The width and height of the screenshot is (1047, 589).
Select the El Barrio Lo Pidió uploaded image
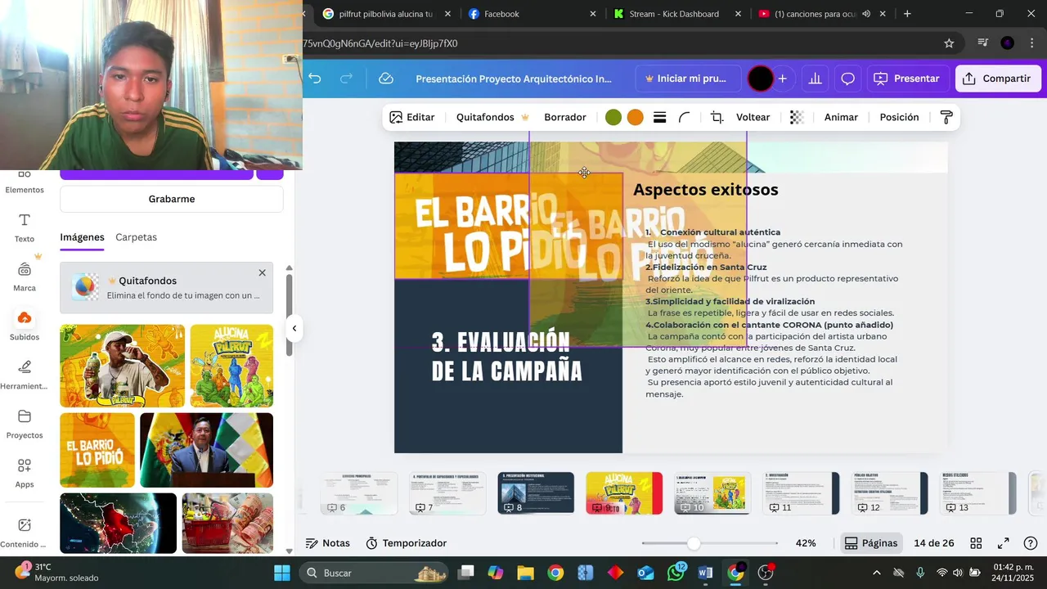coord(97,450)
